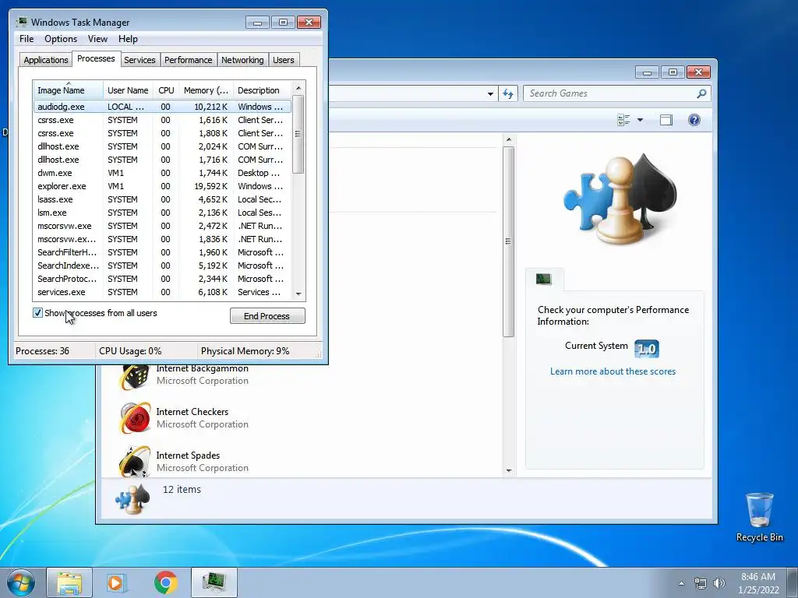Click the Games list scroll up arrow
Screen dimensions: 798x598
509,139
